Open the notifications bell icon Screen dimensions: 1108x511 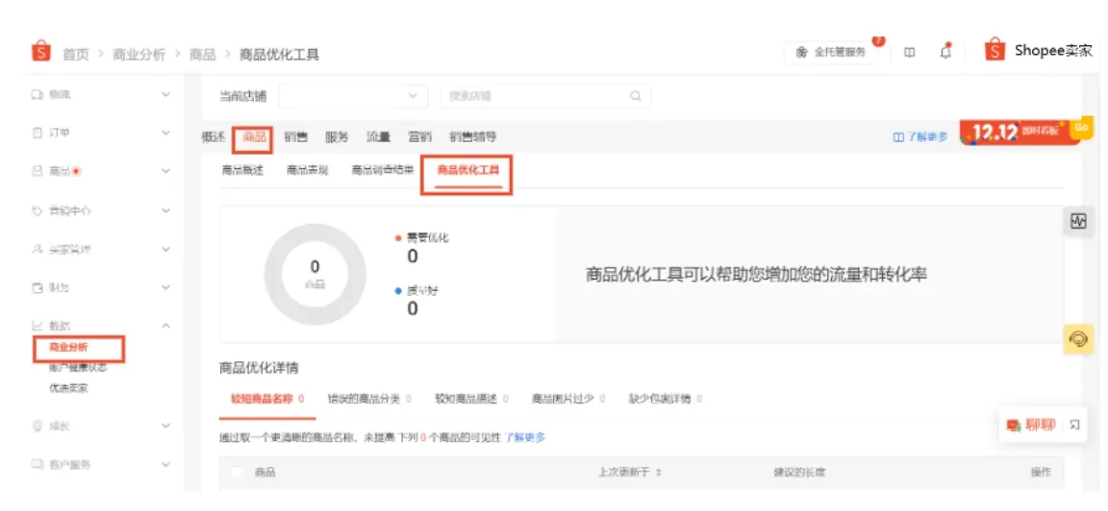point(946,52)
